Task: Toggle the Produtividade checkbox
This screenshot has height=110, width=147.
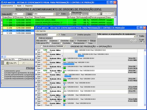Action: point(76,41)
